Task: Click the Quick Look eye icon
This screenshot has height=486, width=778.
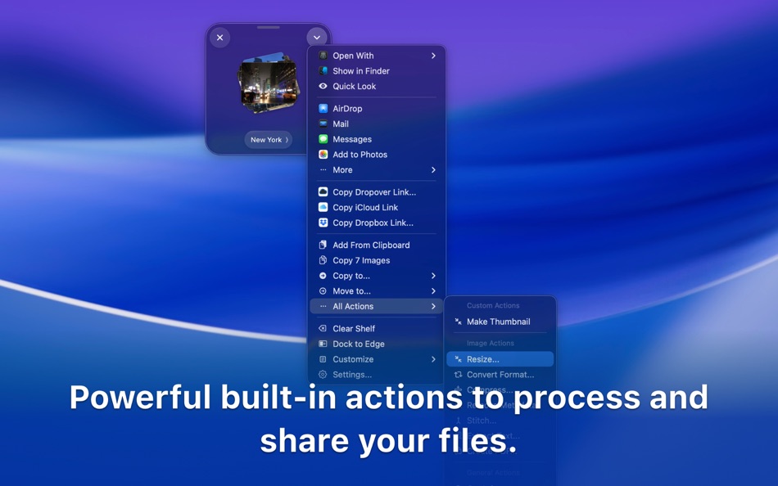Action: tap(323, 86)
